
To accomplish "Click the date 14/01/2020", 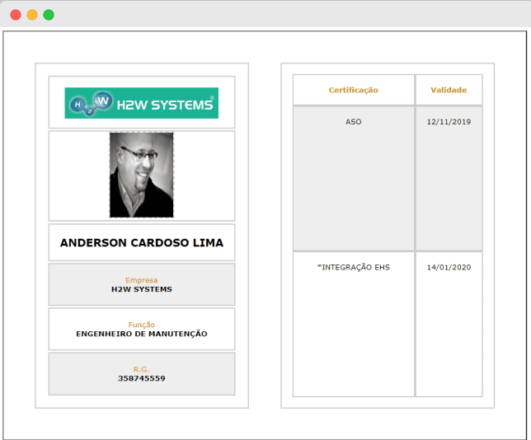I will pyautogui.click(x=449, y=268).
